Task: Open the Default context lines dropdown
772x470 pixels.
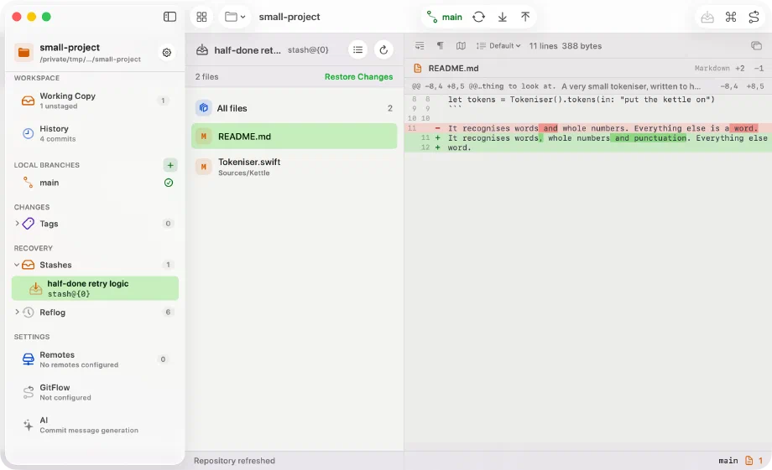Action: 498,46
